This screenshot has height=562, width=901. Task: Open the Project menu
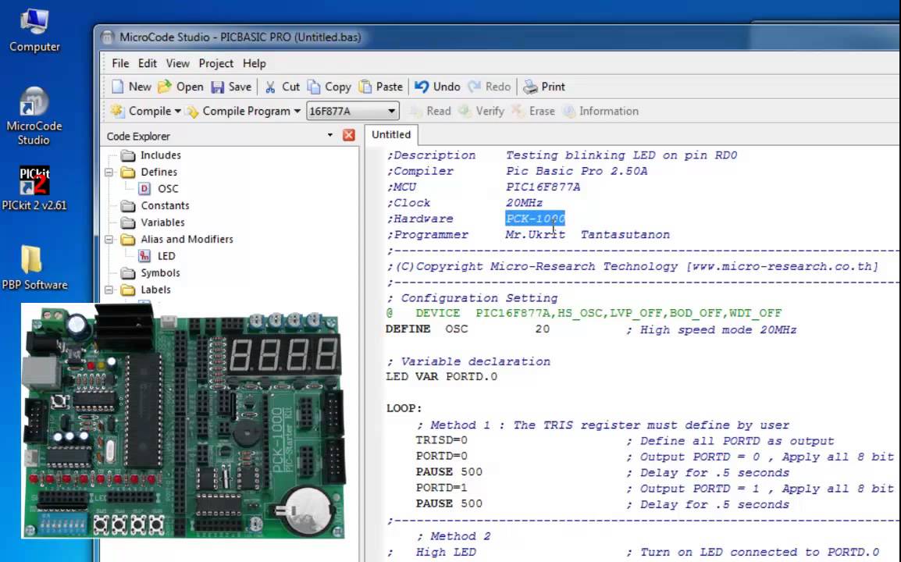(216, 63)
